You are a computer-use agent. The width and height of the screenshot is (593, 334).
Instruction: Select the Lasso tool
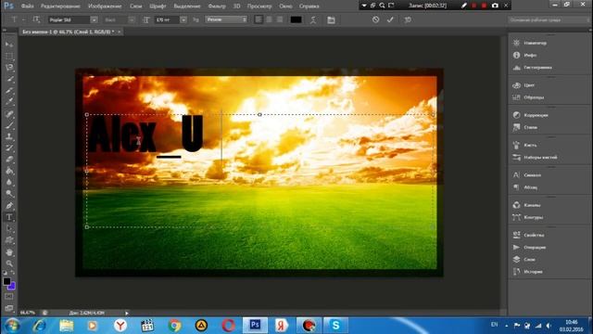(x=9, y=68)
